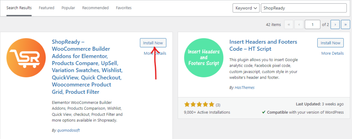The image size is (352, 139).
Task: Install Insert Headers and Footers plugin
Action: pos(330,43)
